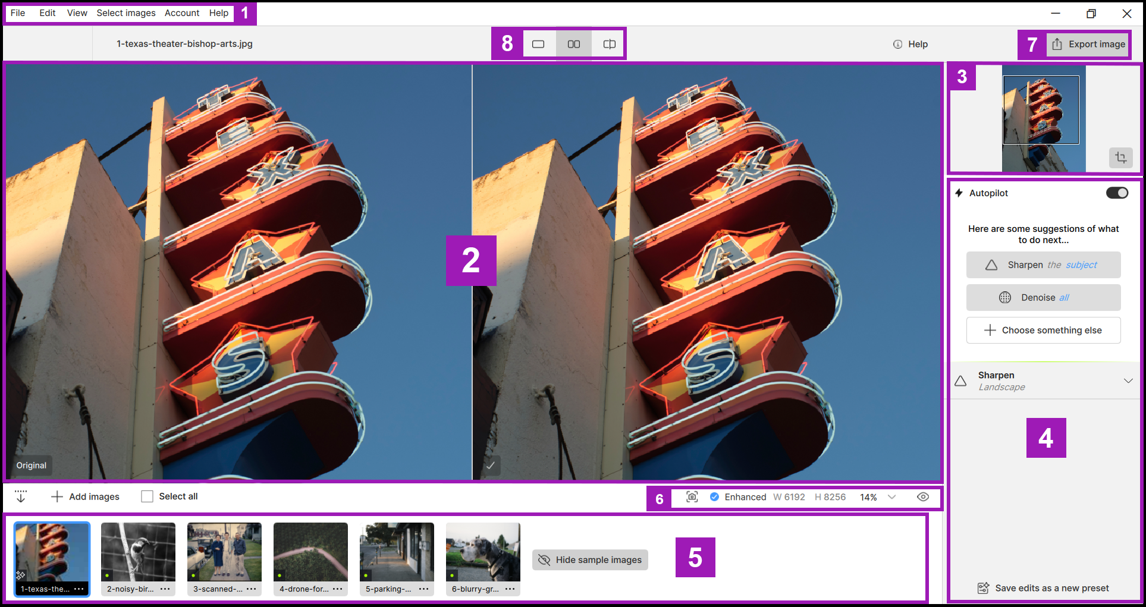Select side-by-side comparison view icon
1146x607 pixels.
pos(574,44)
